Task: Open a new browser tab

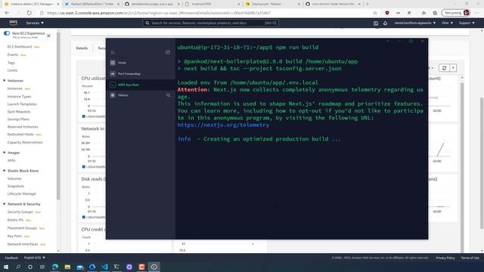Action: pos(368,4)
